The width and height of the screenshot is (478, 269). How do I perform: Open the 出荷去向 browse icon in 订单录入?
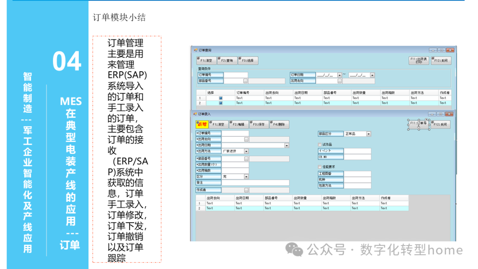click(245, 138)
